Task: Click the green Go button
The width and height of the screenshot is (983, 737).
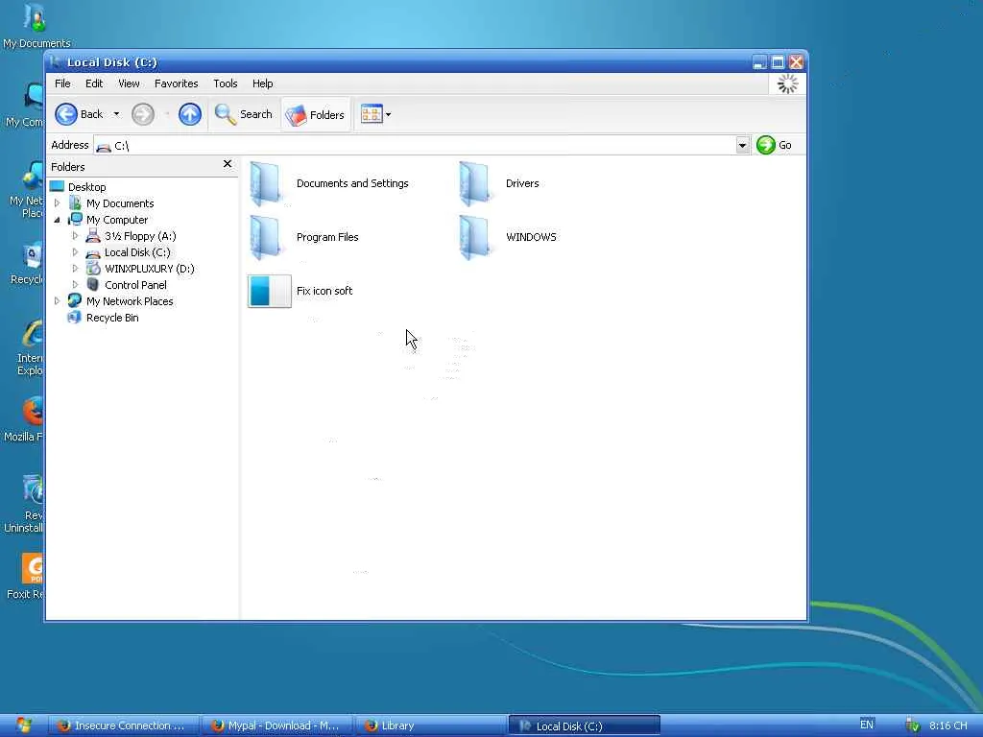Action: 774,146
